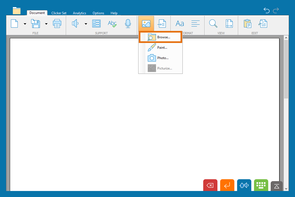Click the clipboard paste icon in Edit
This screenshot has width=295, height=197.
click(x=247, y=24)
